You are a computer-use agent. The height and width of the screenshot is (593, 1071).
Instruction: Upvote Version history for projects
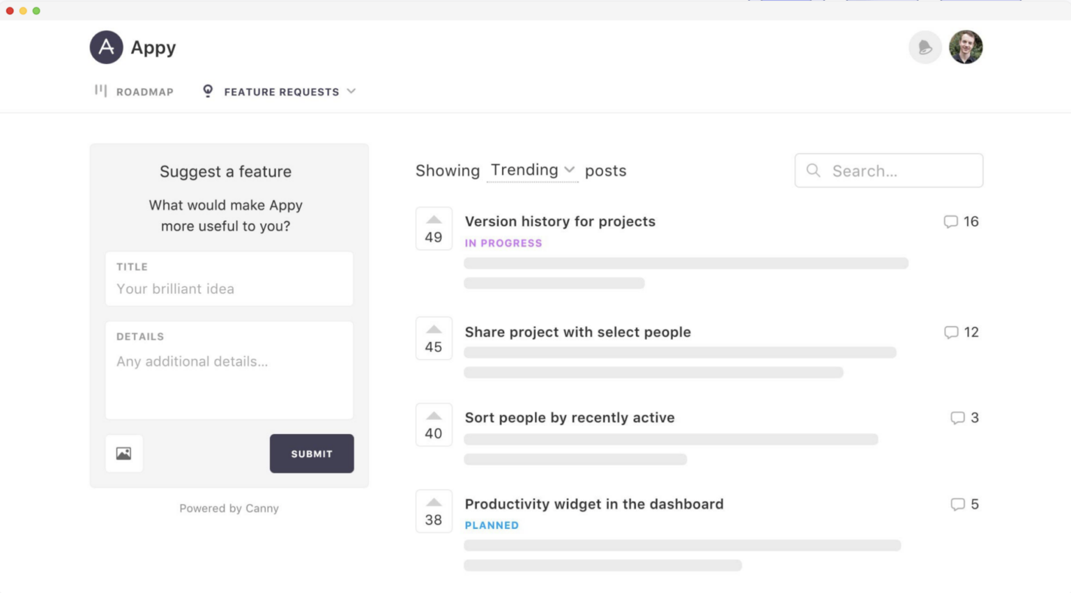coord(433,228)
